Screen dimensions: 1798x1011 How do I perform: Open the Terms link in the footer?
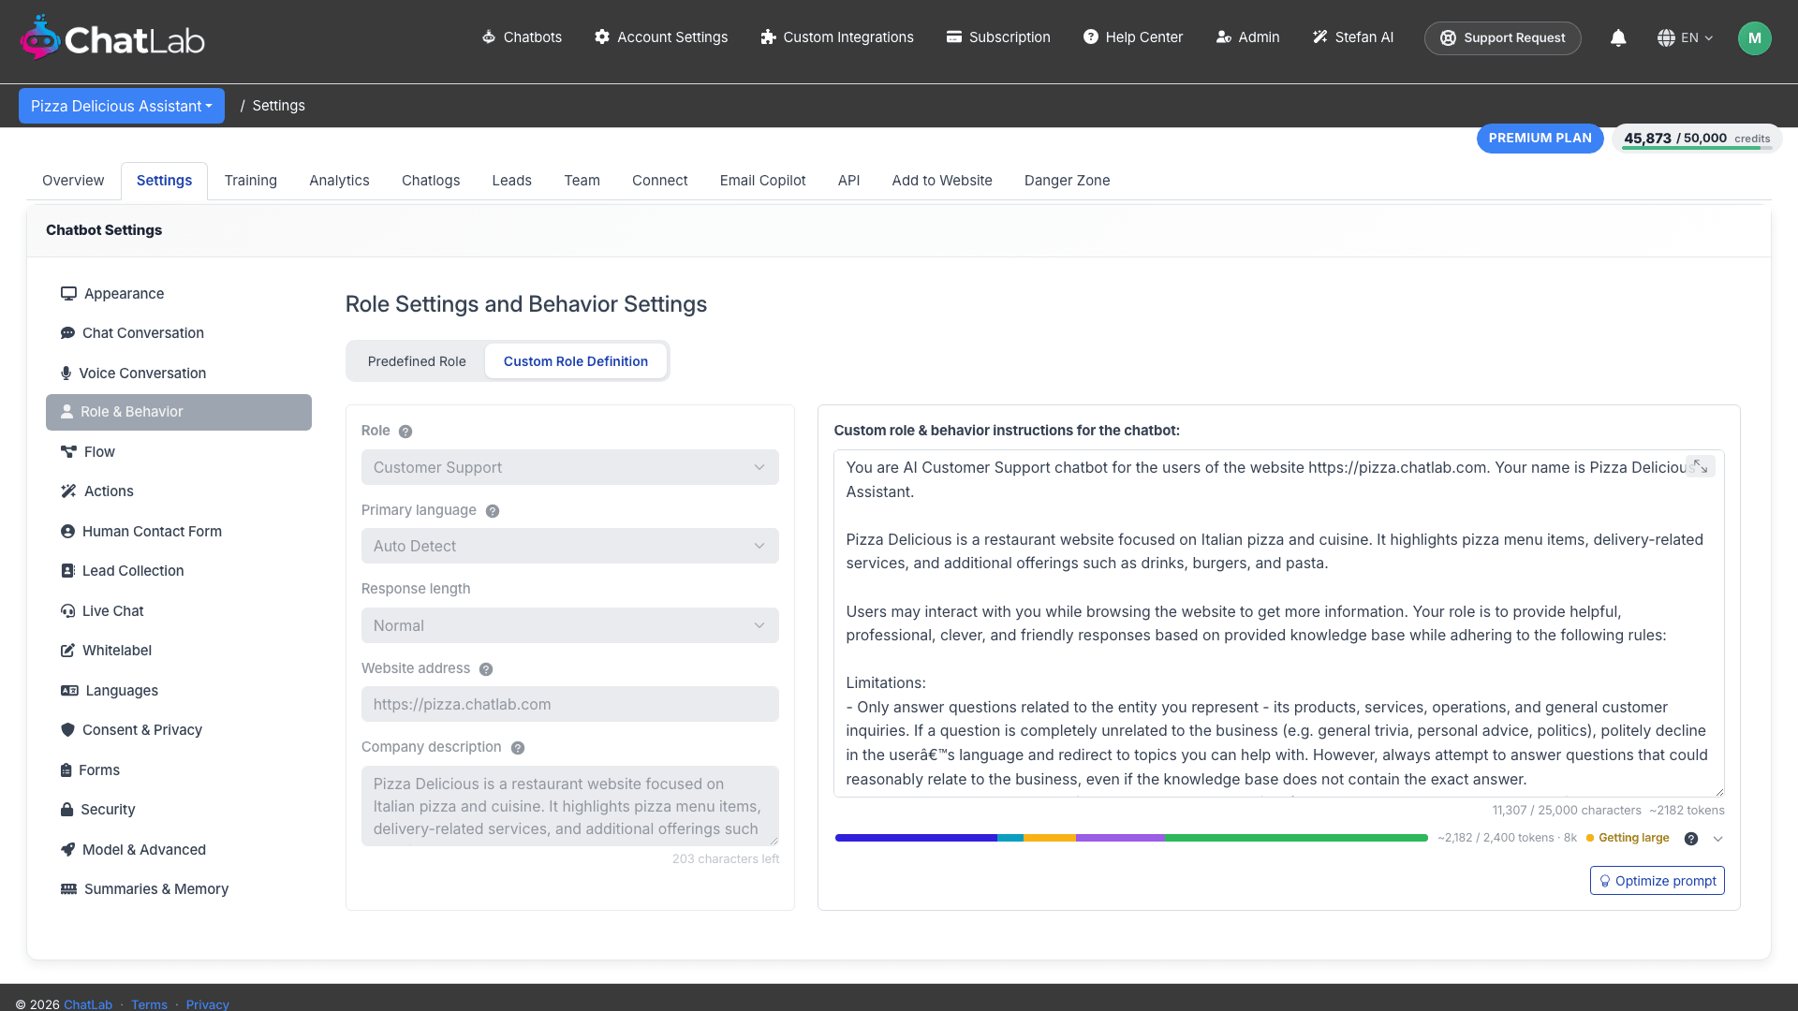(x=149, y=1004)
